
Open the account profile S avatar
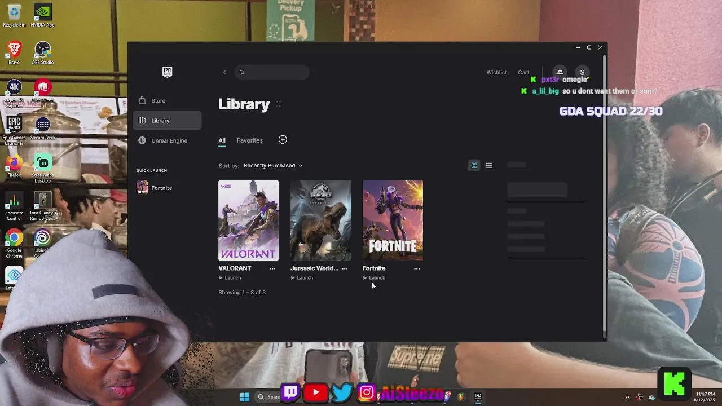click(582, 72)
